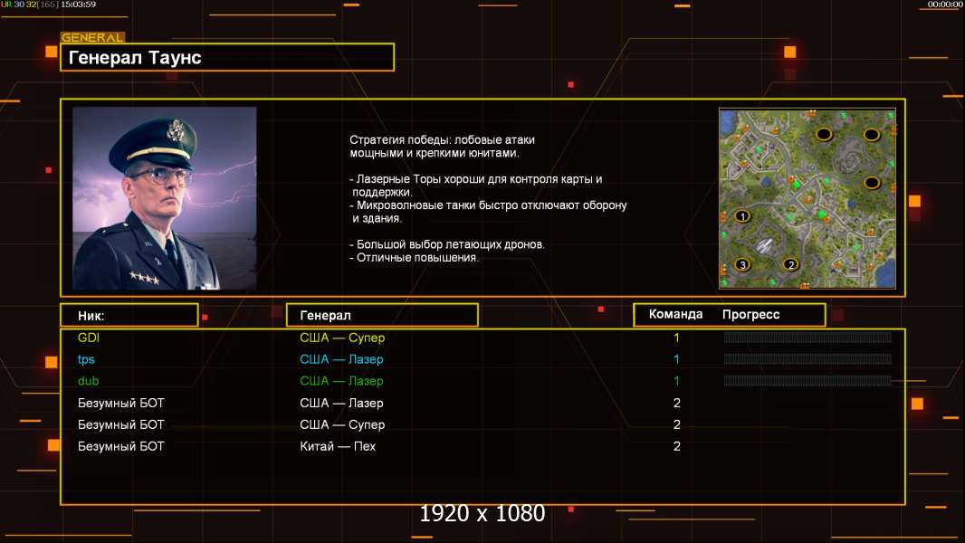Click team number 1 in dub row
965x543 pixels.
click(676, 381)
